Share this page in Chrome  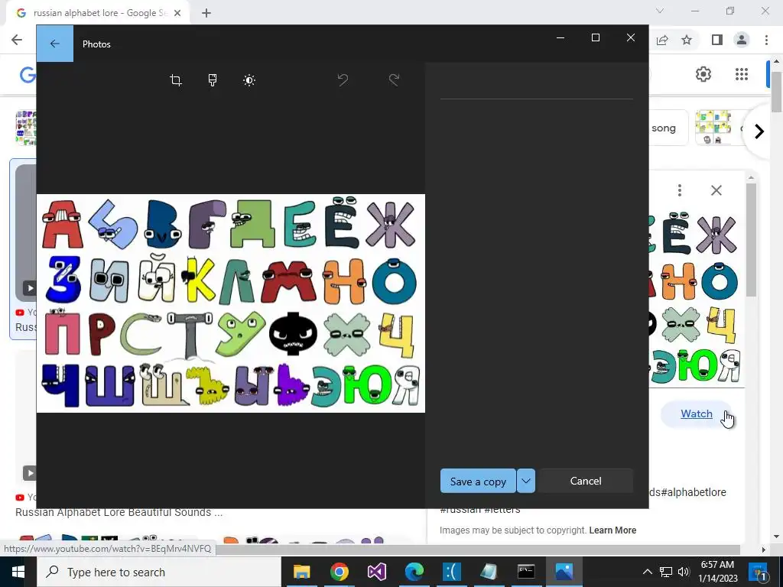(662, 40)
